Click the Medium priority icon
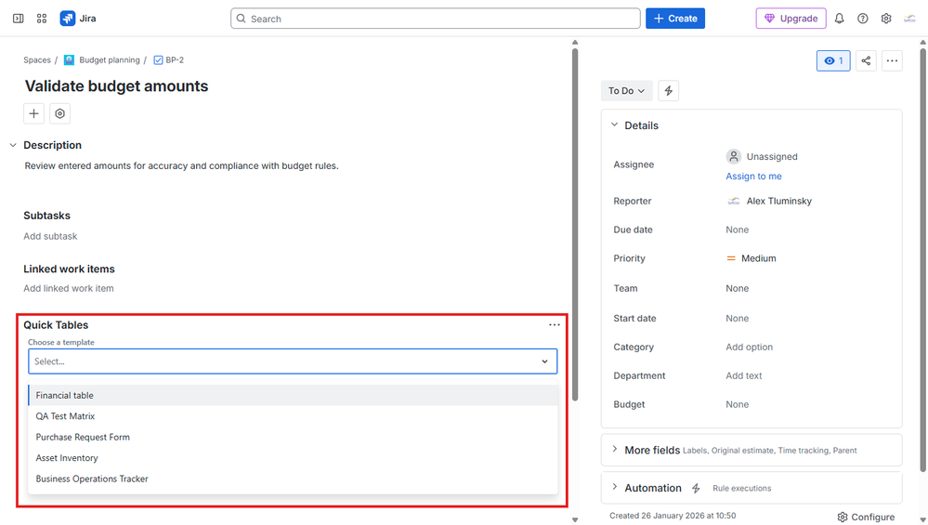928x525 pixels. (731, 258)
